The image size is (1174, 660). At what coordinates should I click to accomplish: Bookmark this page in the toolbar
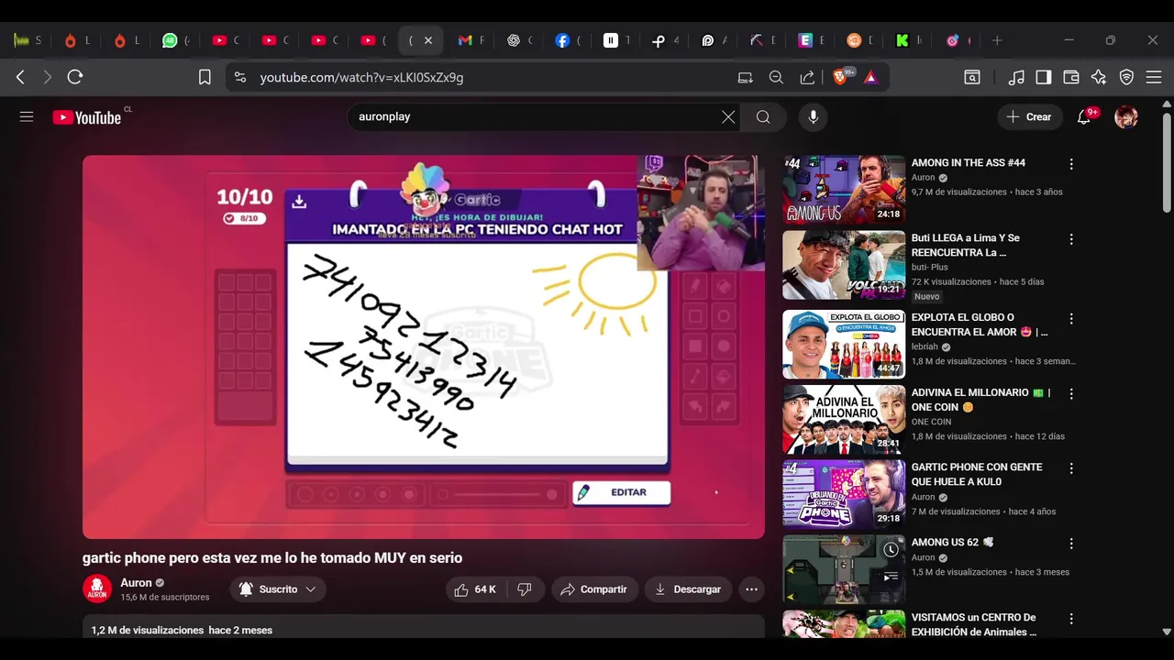(205, 77)
